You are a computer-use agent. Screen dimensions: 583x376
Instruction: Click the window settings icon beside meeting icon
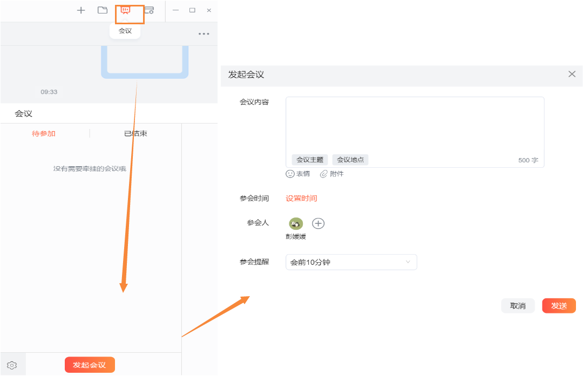pos(149,10)
